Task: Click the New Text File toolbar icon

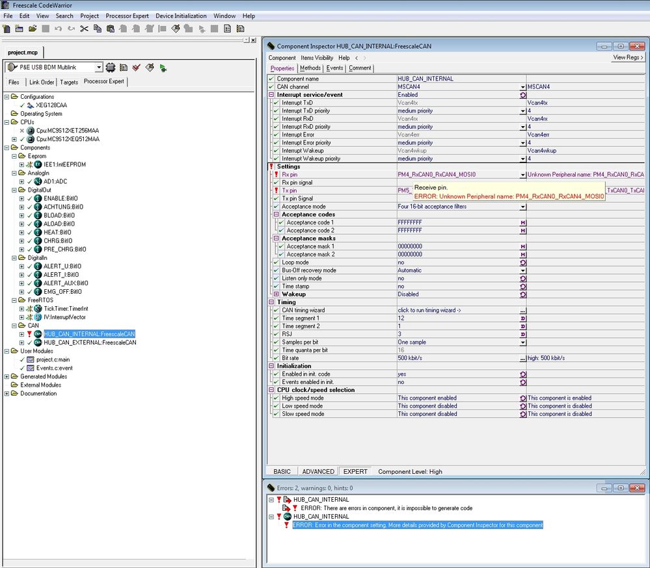Action: coord(7,29)
